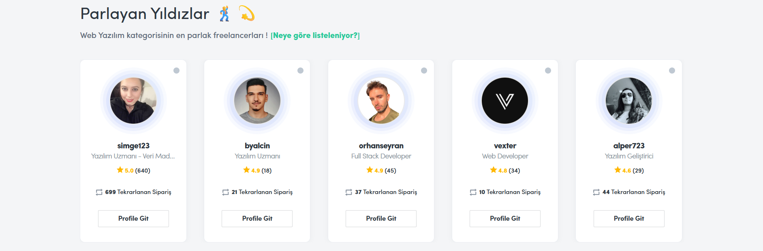Click byalcin's profile photo
The width and height of the screenshot is (763, 251).
[257, 101]
